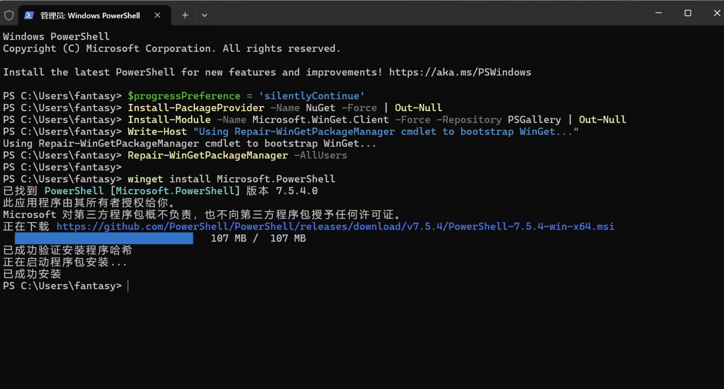Click the blue download progress bar
The height and width of the screenshot is (389, 724).
[x=104, y=238]
